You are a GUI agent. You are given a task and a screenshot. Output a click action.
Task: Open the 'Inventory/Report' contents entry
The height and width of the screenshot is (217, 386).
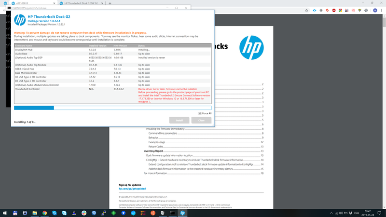tap(204, 151)
